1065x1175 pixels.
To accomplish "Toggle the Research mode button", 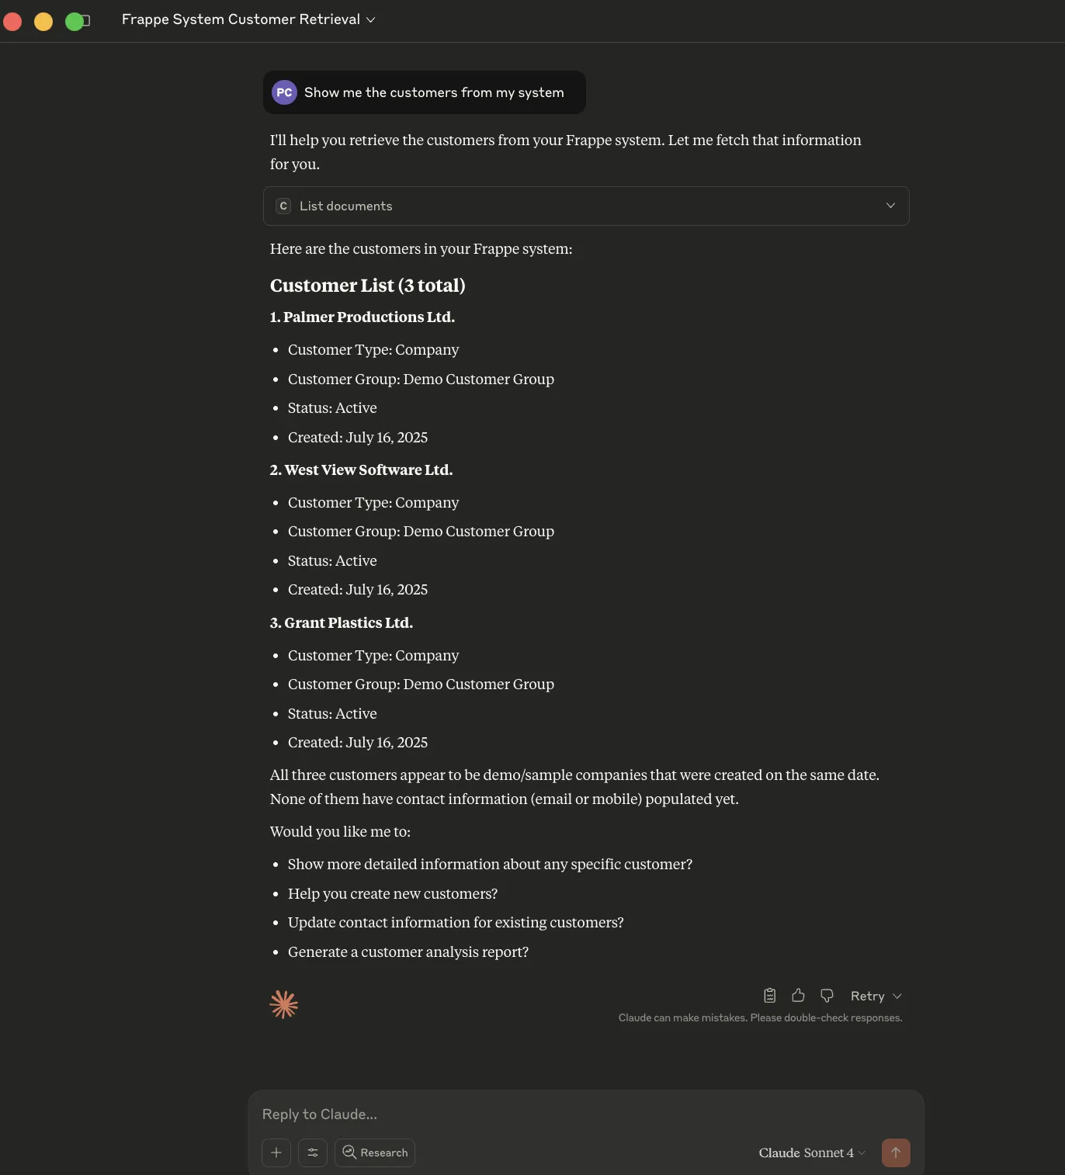I will pyautogui.click(x=375, y=1152).
